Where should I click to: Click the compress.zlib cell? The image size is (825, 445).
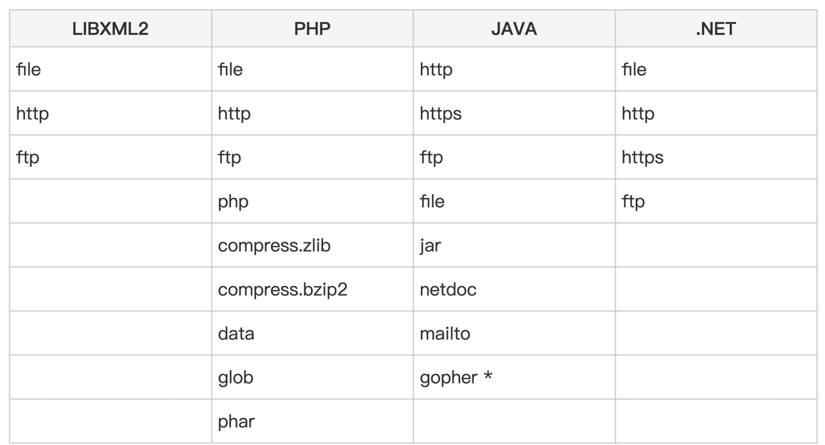pyautogui.click(x=274, y=245)
